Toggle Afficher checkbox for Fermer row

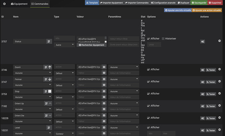click(148, 82)
